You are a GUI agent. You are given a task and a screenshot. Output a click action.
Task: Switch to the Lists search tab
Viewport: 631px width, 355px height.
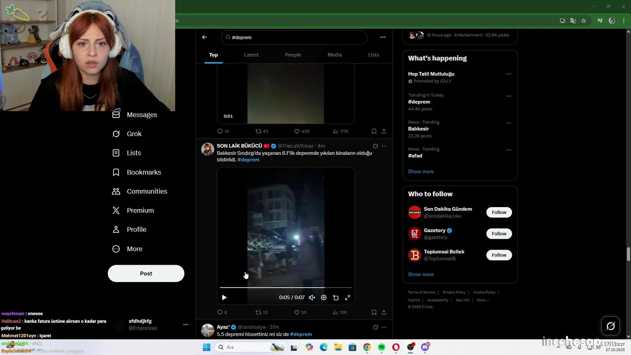click(374, 55)
